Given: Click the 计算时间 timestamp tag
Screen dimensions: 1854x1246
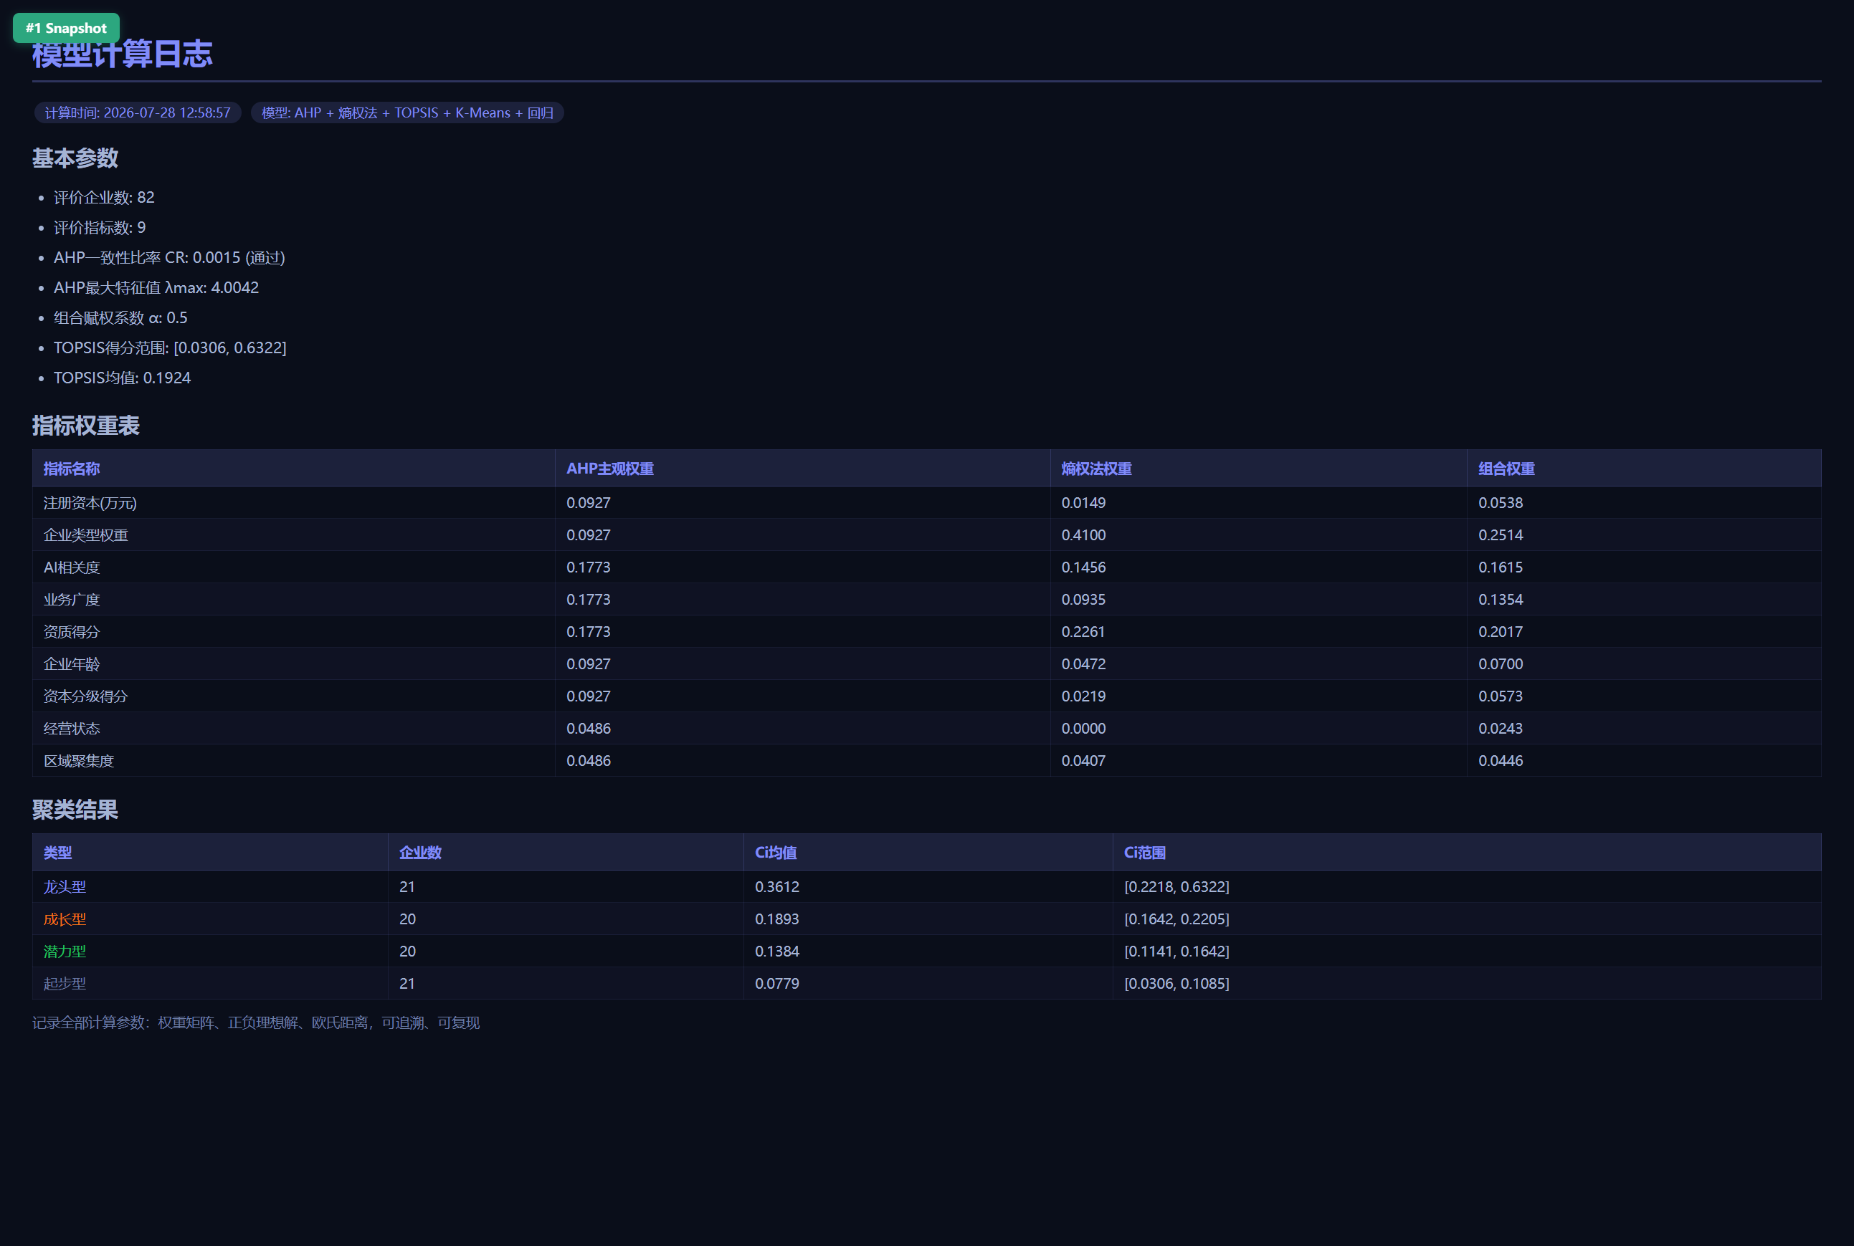Looking at the screenshot, I should [138, 112].
